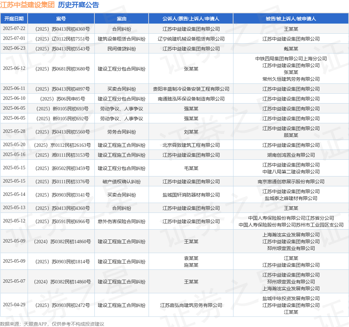This screenshot has height=327, width=349.
Task: Click plaintiff 北京舜致建筑工程有限公司
Action: 191,145
